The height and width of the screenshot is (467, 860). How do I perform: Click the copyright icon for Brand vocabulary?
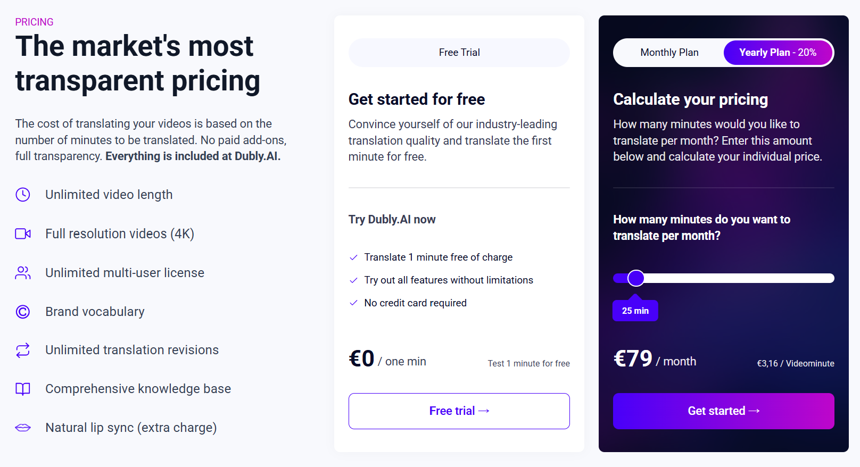pyautogui.click(x=23, y=312)
